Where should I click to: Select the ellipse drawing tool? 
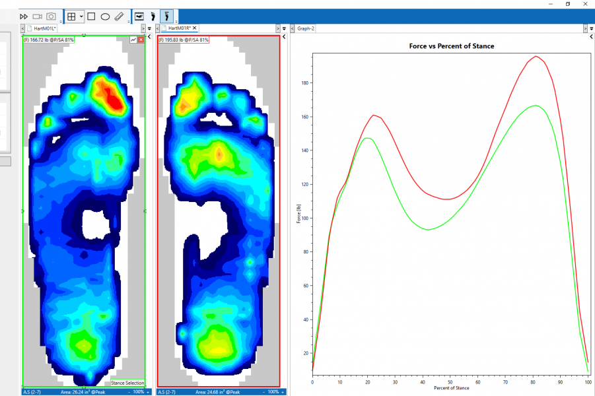click(x=105, y=16)
